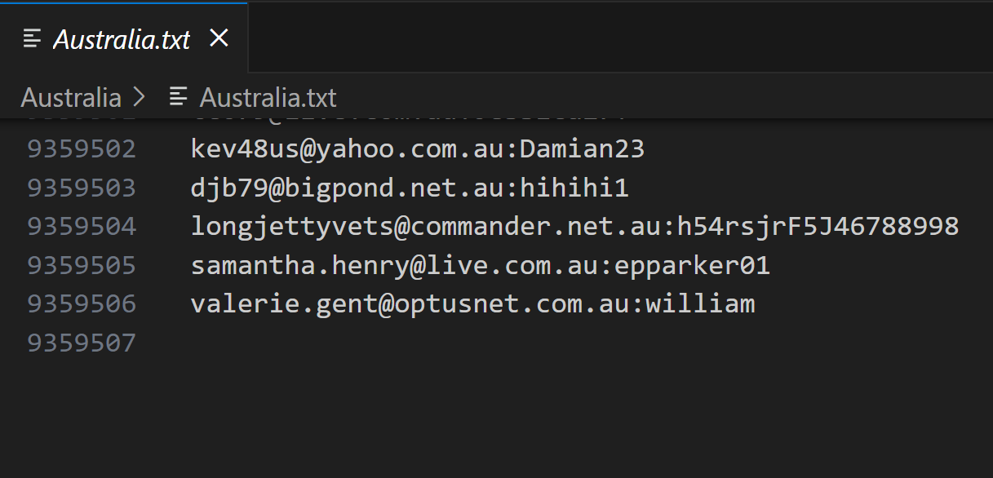Select line number 9359503 in the gutter

pos(82,188)
